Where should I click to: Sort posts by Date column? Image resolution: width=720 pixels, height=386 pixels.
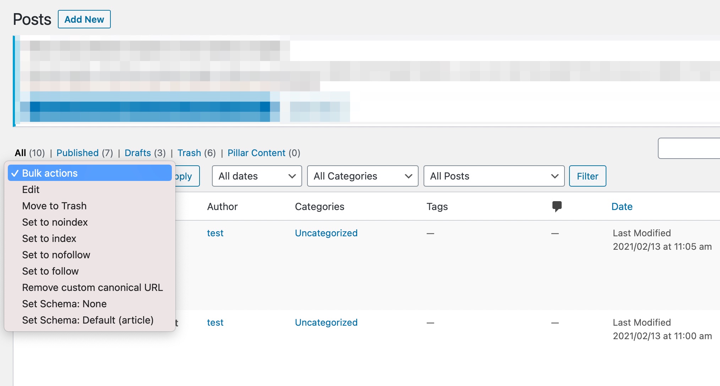point(622,206)
